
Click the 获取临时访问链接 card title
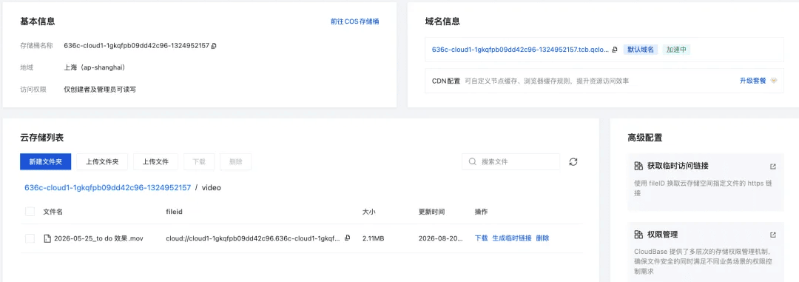pos(678,167)
